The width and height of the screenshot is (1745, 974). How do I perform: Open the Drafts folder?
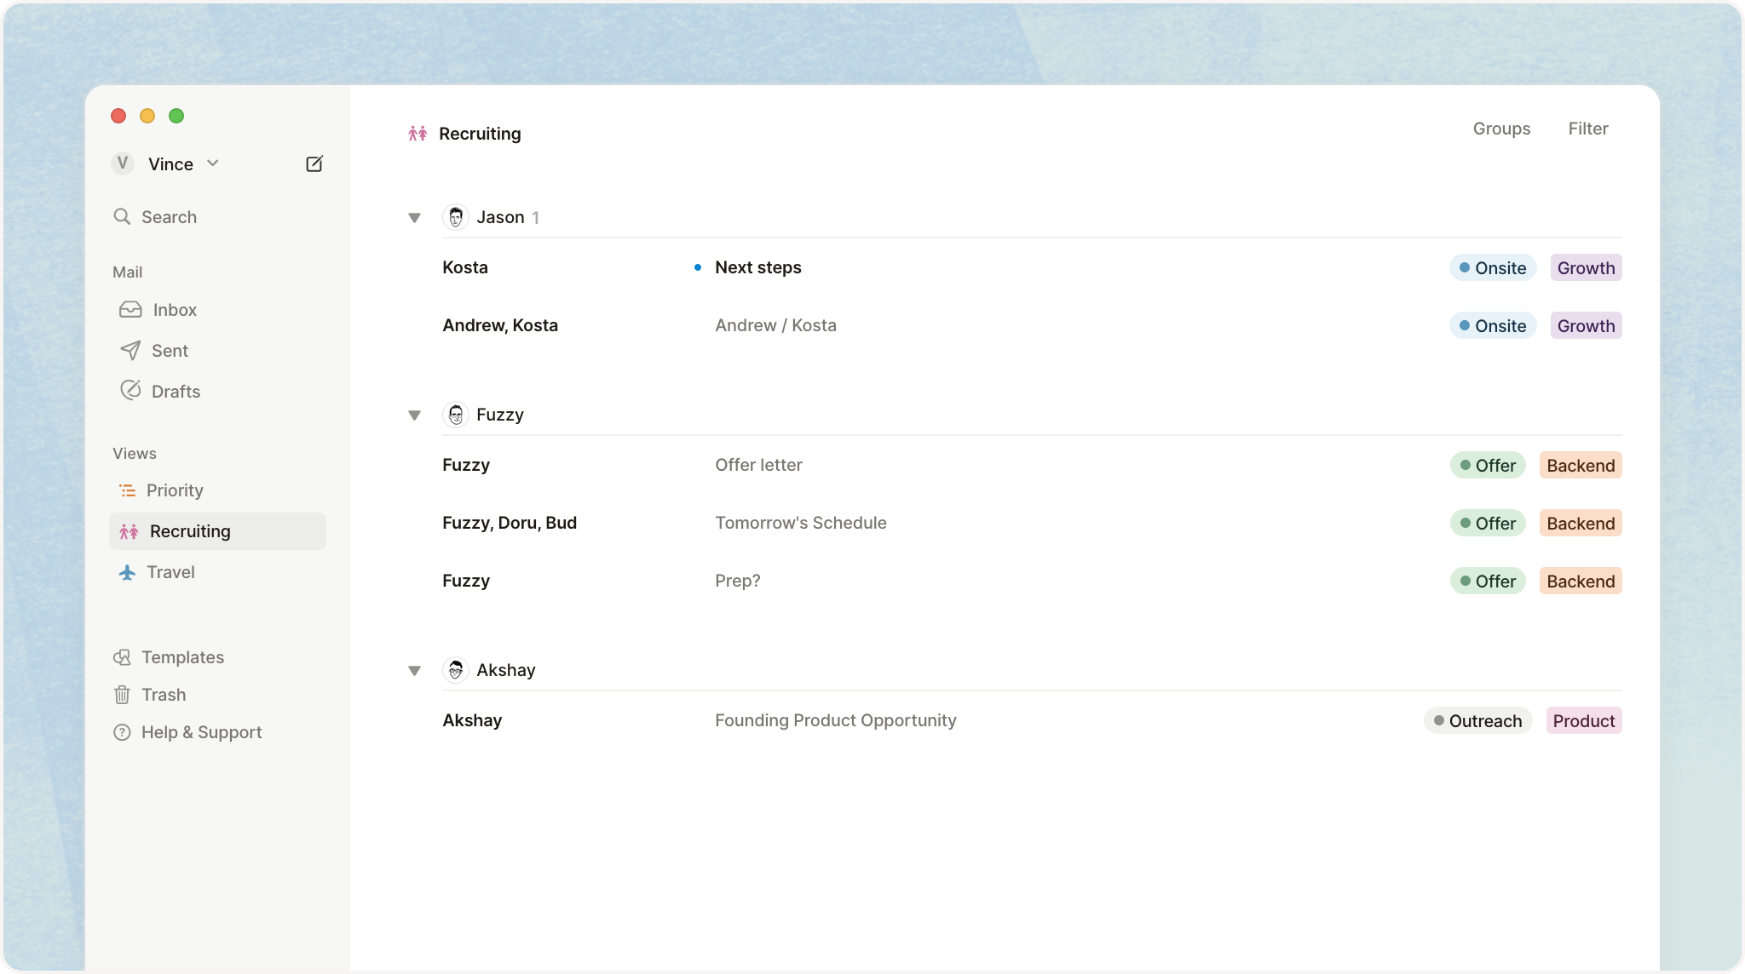tap(217, 392)
